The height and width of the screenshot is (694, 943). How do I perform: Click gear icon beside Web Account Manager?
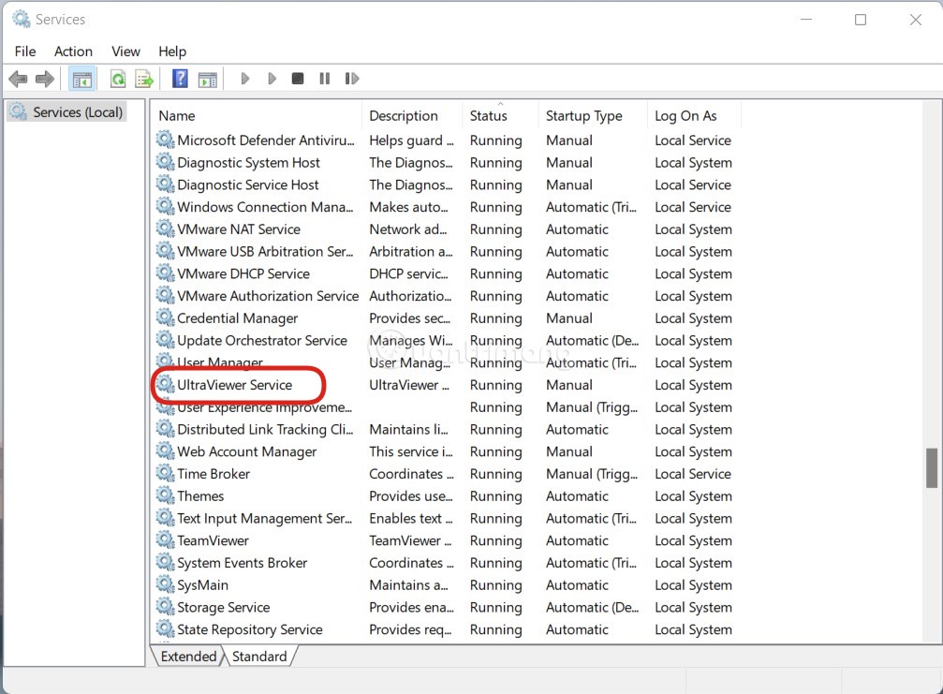(165, 450)
